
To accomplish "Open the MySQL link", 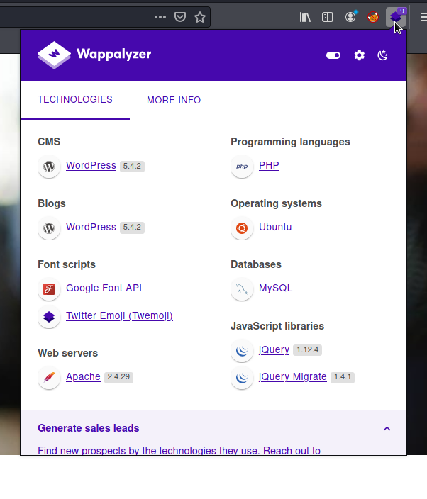I will (x=276, y=288).
